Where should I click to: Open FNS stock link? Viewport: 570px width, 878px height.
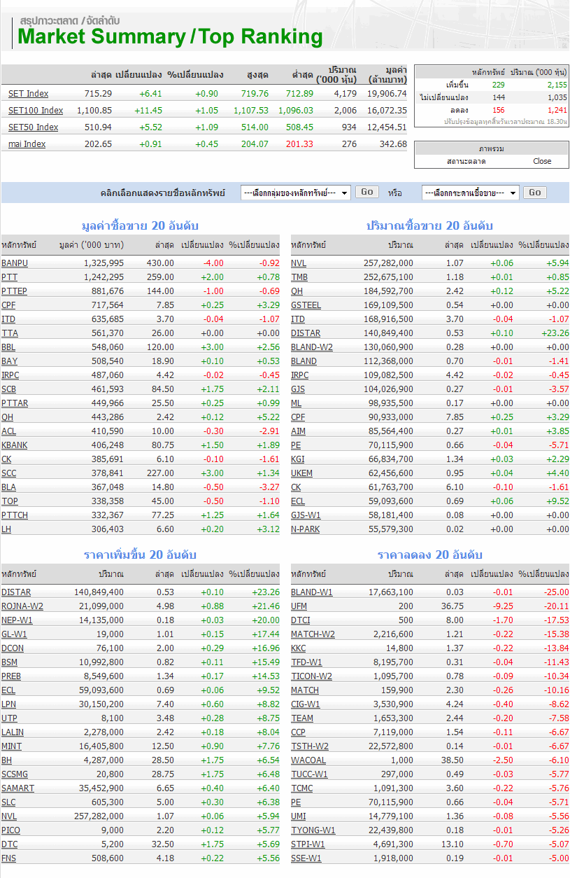click(9, 858)
